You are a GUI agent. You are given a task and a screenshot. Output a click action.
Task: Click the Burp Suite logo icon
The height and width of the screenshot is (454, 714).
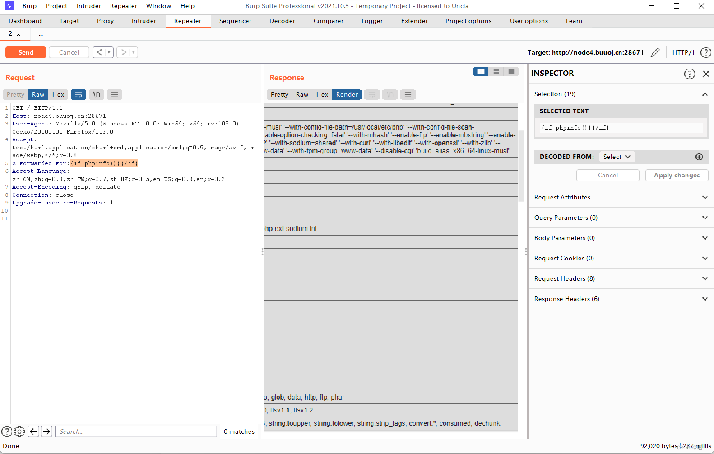[9, 6]
